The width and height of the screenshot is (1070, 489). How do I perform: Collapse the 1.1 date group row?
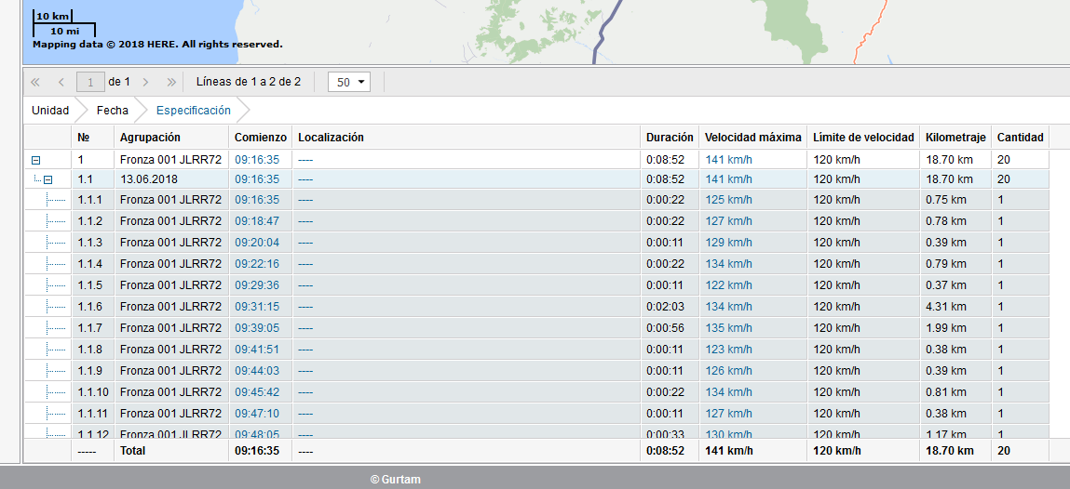47,179
